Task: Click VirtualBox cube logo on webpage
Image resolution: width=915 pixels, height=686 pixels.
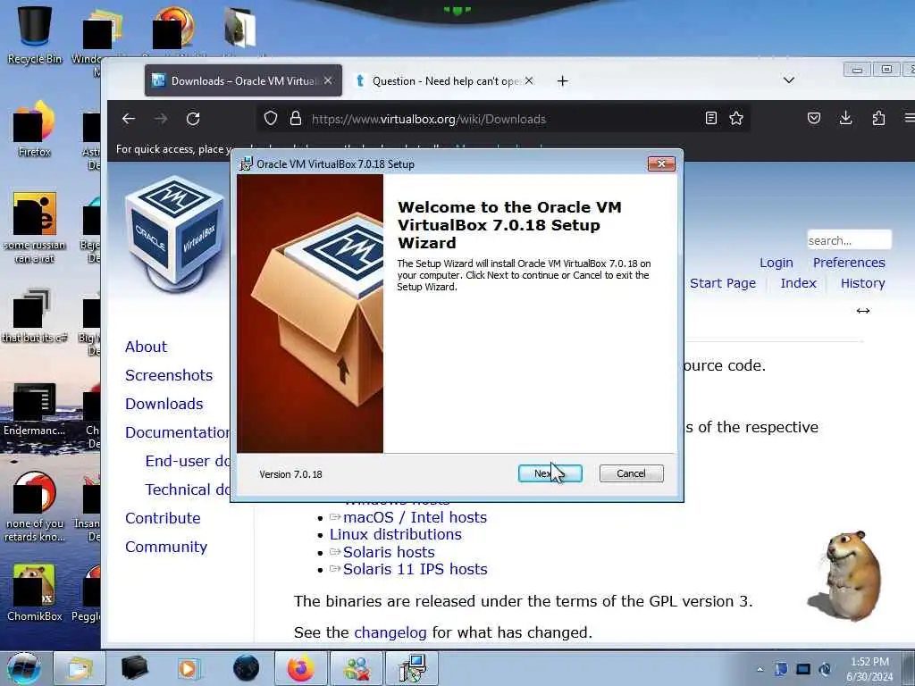Action: click(175, 233)
